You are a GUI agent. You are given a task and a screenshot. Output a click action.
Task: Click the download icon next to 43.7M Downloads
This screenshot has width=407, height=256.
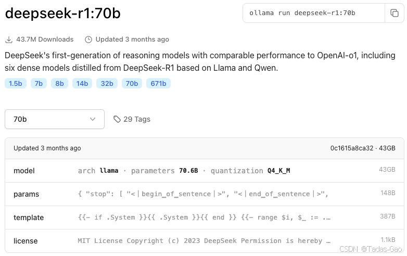click(9, 40)
